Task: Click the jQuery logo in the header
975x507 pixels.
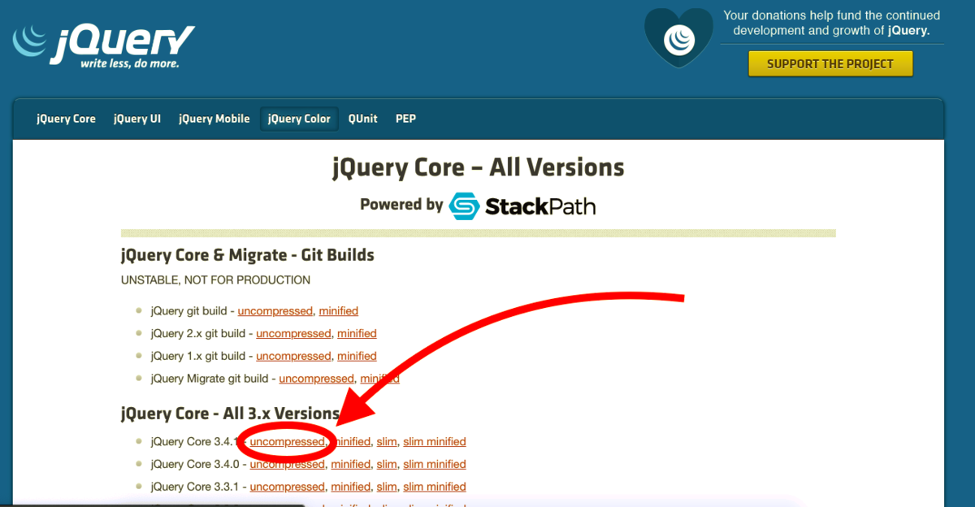Action: pos(103,45)
